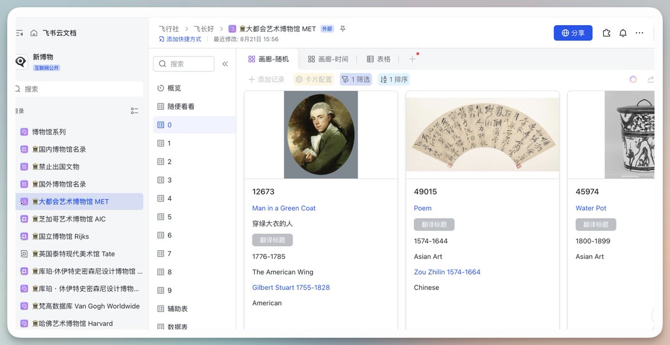Open 国外博物馆名录 document
Viewport: 670px width, 345px height.
coord(79,184)
